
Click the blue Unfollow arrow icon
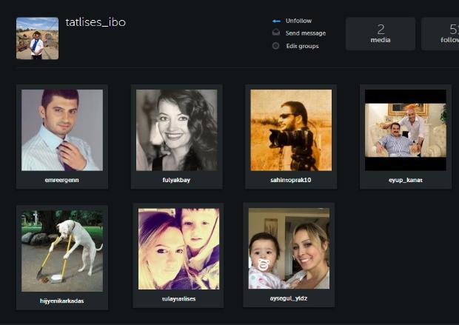tap(276, 21)
